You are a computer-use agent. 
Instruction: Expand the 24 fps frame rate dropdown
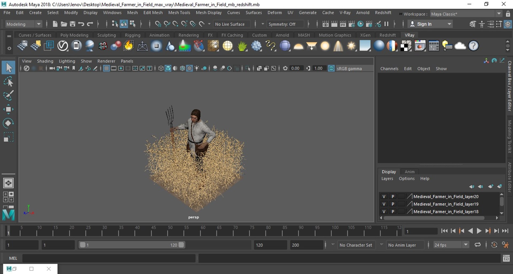click(x=465, y=245)
